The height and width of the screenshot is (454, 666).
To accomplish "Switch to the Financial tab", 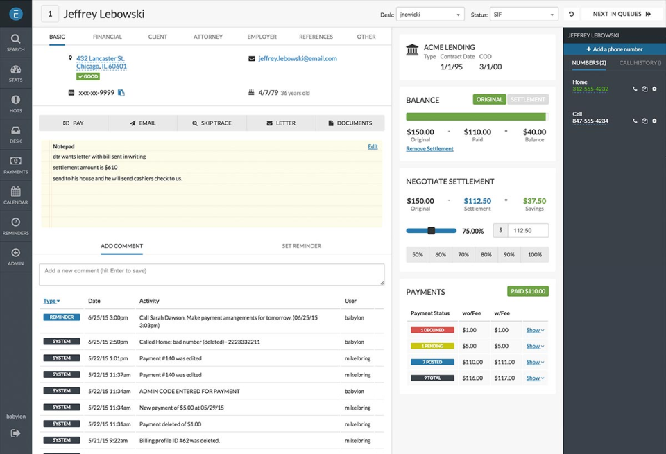I will point(107,37).
